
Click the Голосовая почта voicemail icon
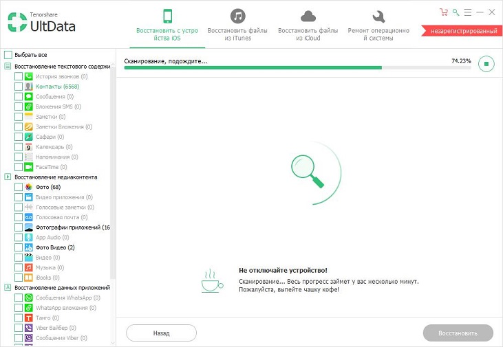[x=28, y=217]
